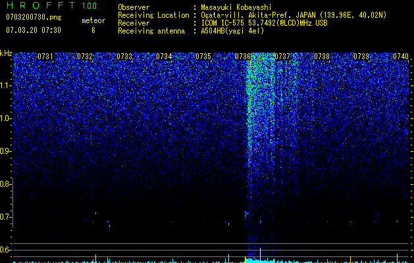Click the 0739 time label
Viewport: 414px width, 263px height.
point(361,57)
